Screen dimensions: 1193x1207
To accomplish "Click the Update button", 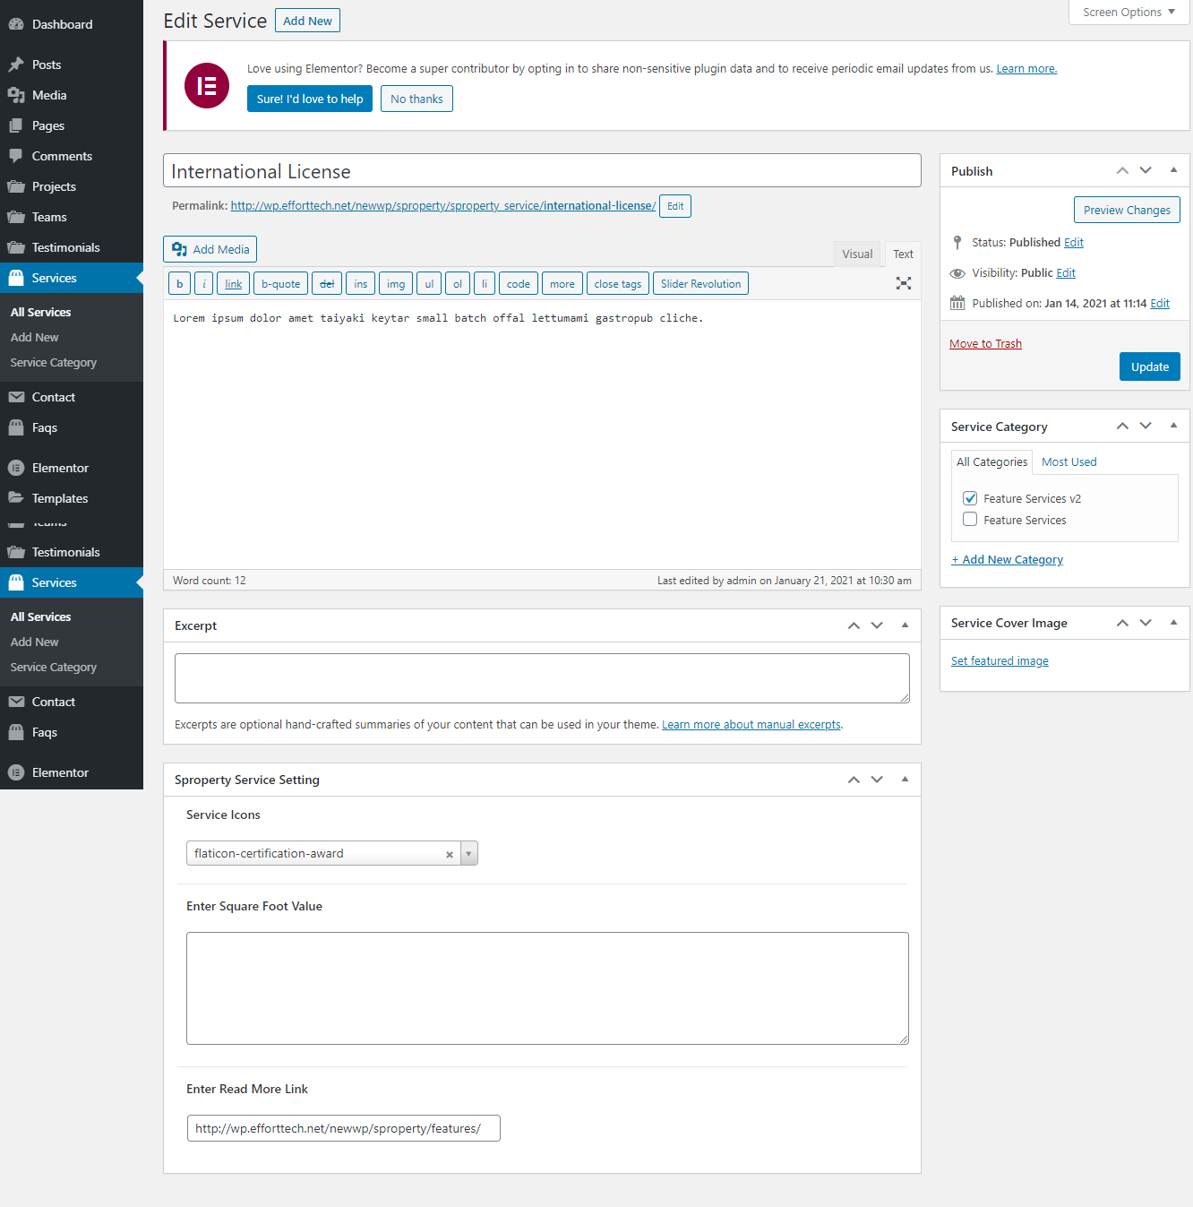I will click(1149, 366).
